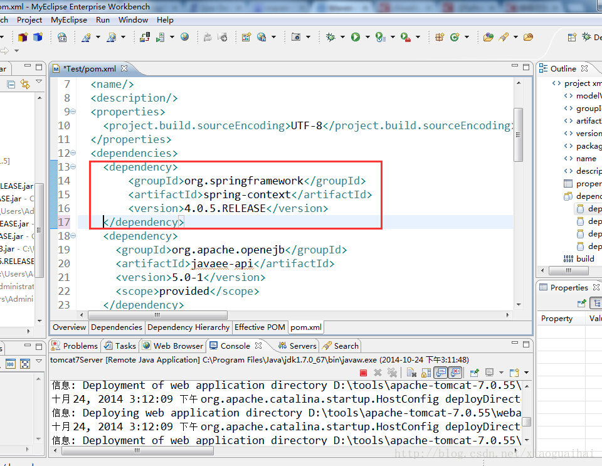Close the *Test/pom.xml editor tab
The image size is (602, 466).
124,68
